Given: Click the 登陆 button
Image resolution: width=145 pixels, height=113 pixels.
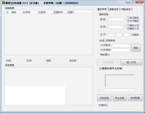Looking at the screenshot, I should click(x=136, y=48).
